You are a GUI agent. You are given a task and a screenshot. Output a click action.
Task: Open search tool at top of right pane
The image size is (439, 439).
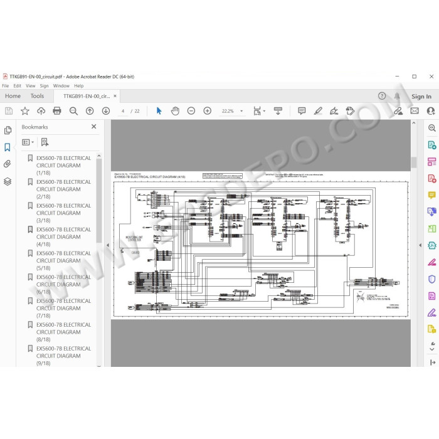pyautogui.click(x=431, y=128)
